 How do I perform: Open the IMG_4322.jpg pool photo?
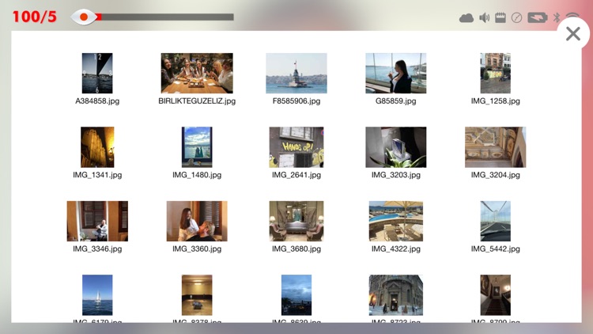(x=396, y=221)
